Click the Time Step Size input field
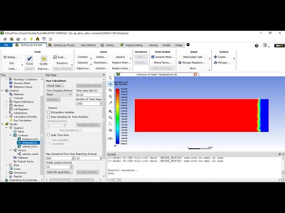 88,95
